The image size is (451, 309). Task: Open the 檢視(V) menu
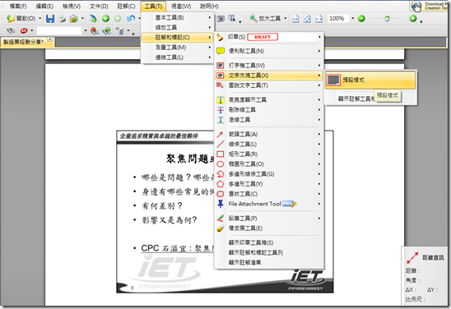coord(72,6)
